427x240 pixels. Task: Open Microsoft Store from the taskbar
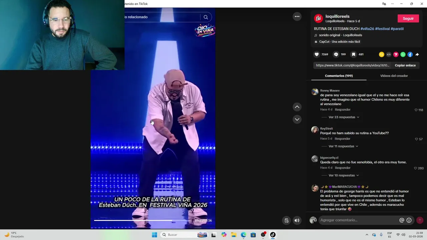[x=253, y=235]
